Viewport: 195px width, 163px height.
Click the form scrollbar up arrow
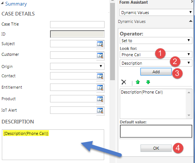point(112,1)
